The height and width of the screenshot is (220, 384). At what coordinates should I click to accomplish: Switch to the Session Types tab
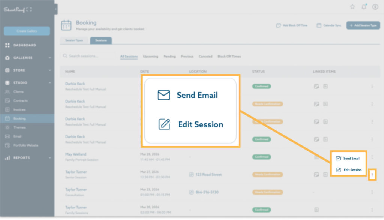point(74,40)
